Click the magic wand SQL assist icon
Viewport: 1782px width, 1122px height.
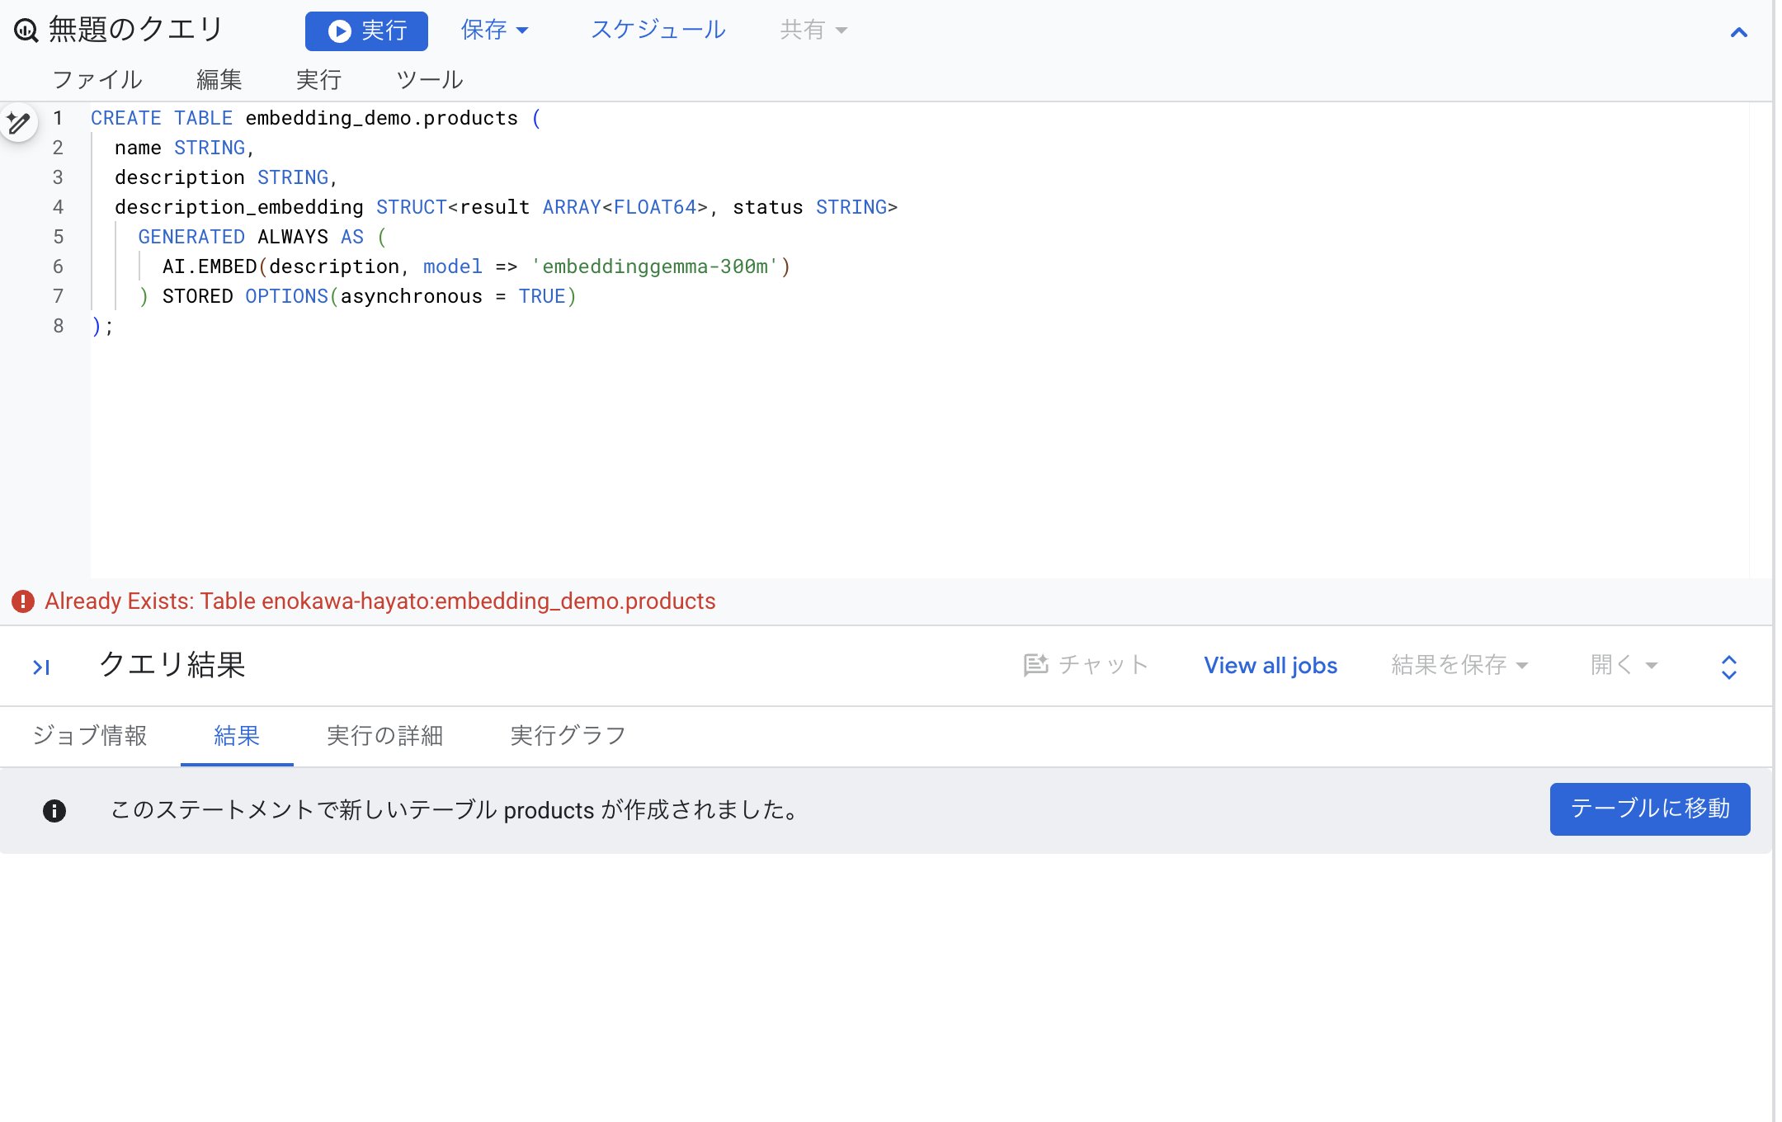(19, 124)
